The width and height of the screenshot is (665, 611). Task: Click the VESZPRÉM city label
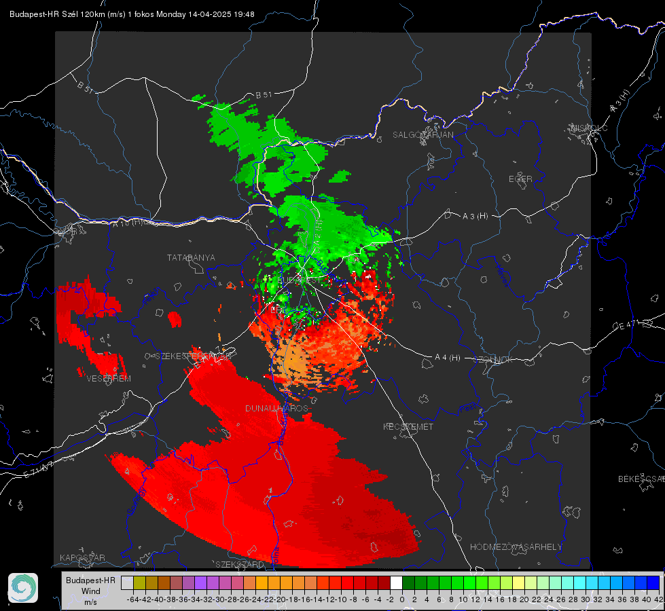click(109, 378)
